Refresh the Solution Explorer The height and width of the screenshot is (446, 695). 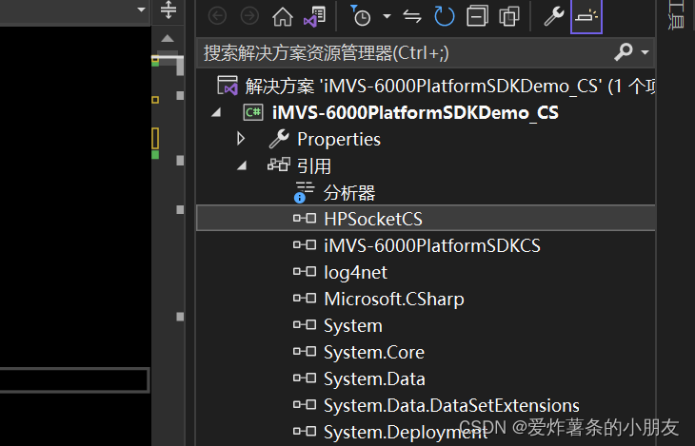pyautogui.click(x=445, y=16)
